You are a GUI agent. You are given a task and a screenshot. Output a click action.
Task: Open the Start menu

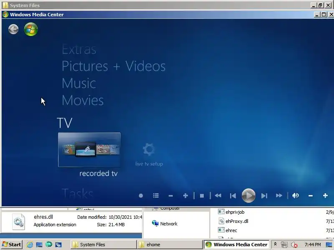click(x=12, y=245)
